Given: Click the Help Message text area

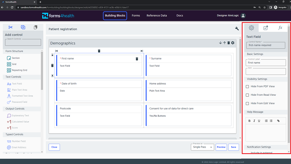Looking at the screenshot, I should pyautogui.click(x=266, y=133).
